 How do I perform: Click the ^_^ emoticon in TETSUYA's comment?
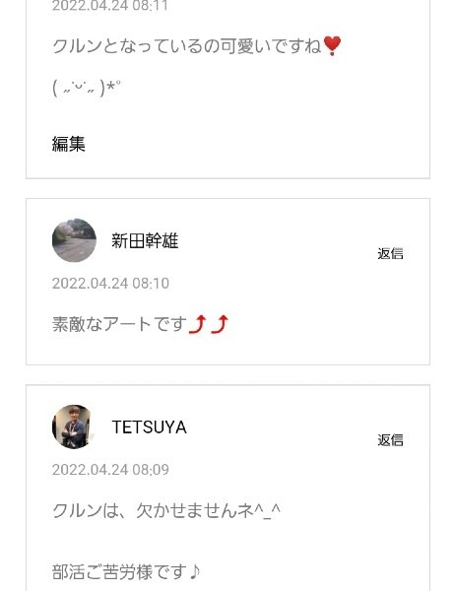[x=267, y=511]
